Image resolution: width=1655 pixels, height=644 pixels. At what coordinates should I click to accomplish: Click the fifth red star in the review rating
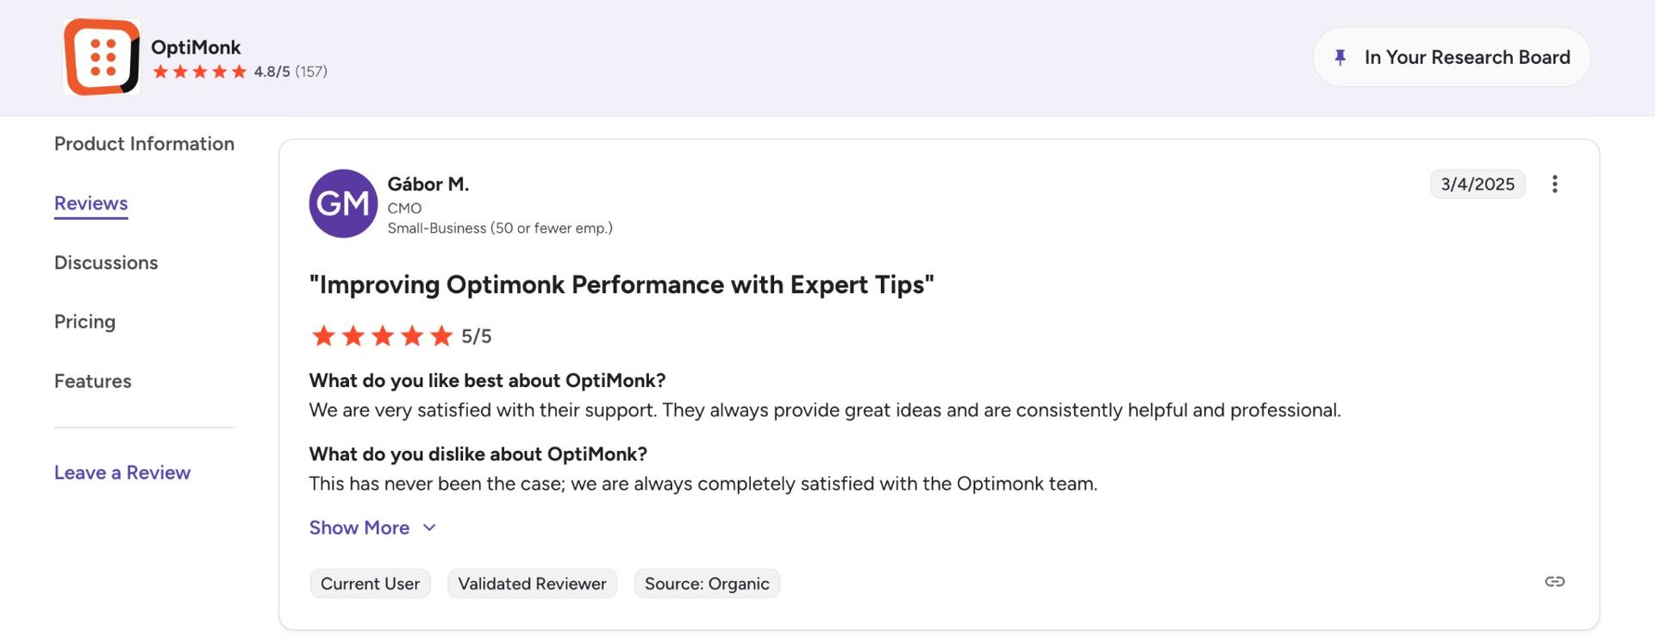[x=441, y=336]
